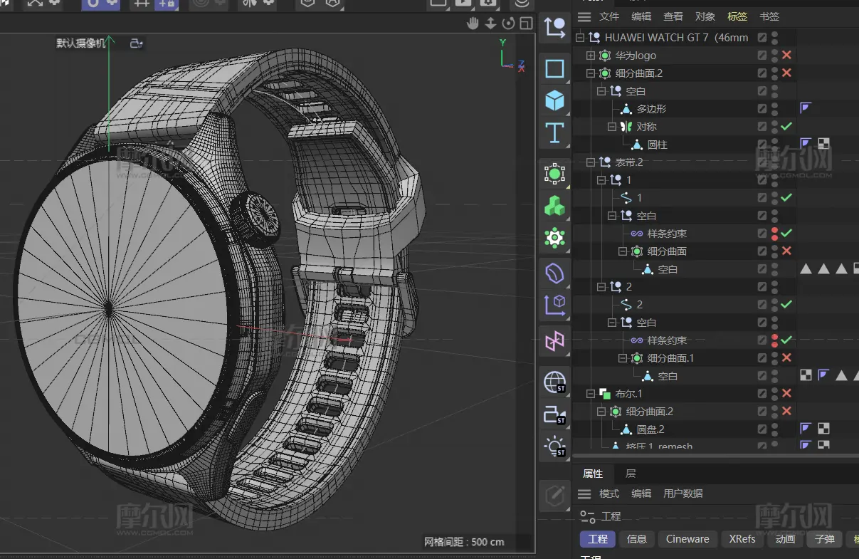Viewport: 859px width, 559px height.
Task: Select the Phong tag on 多边形 row
Action: coord(806,108)
